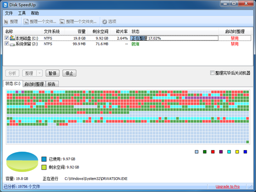Open the 文件 menu

(x=9, y=13)
